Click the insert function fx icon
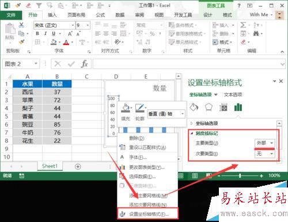The height and width of the screenshot is (222, 288). pos(84,64)
